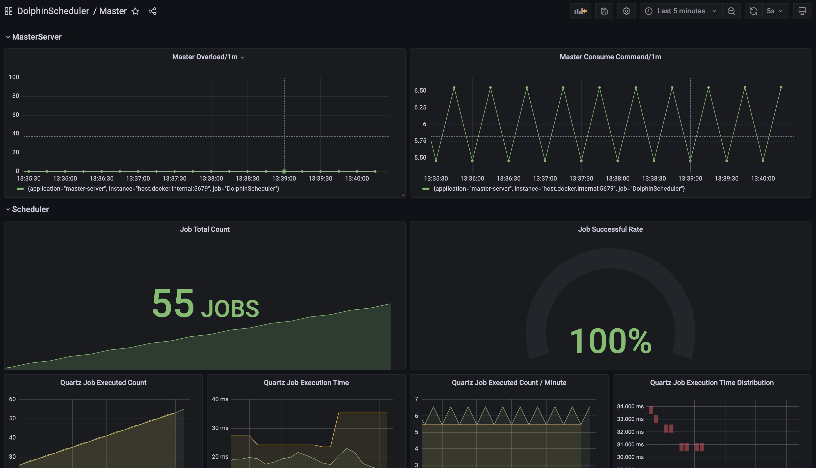Click the Job Successful Rate panel title
Image resolution: width=816 pixels, height=468 pixels.
pyautogui.click(x=610, y=229)
